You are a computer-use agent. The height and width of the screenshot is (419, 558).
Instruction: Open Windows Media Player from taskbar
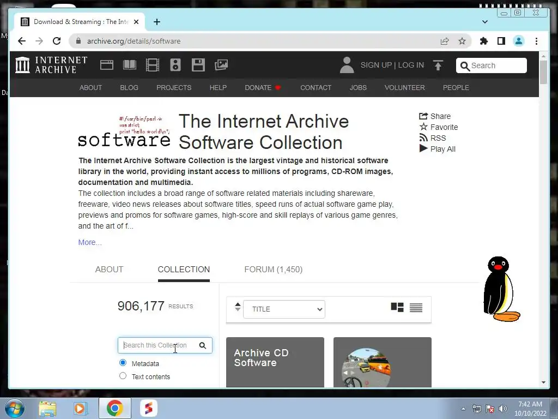[x=81, y=408]
